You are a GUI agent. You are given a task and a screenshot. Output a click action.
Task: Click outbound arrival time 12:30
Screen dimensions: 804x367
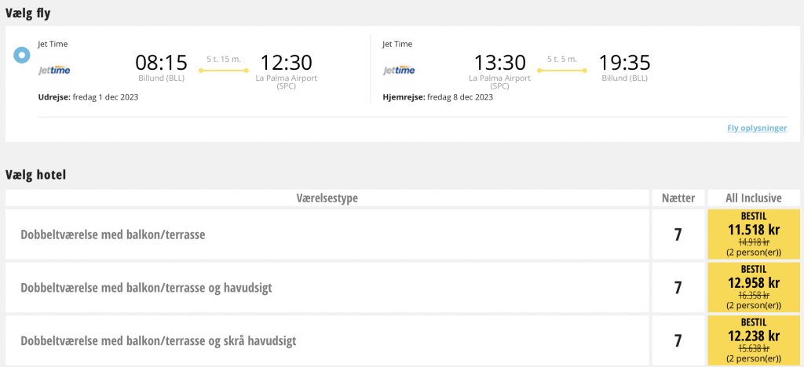point(286,63)
